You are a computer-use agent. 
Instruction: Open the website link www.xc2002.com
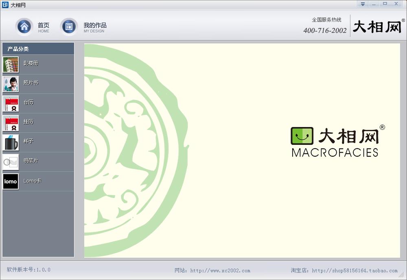pyautogui.click(x=220, y=271)
